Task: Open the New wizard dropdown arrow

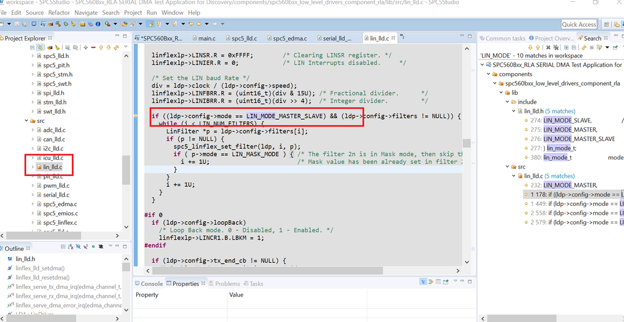Action: point(9,24)
